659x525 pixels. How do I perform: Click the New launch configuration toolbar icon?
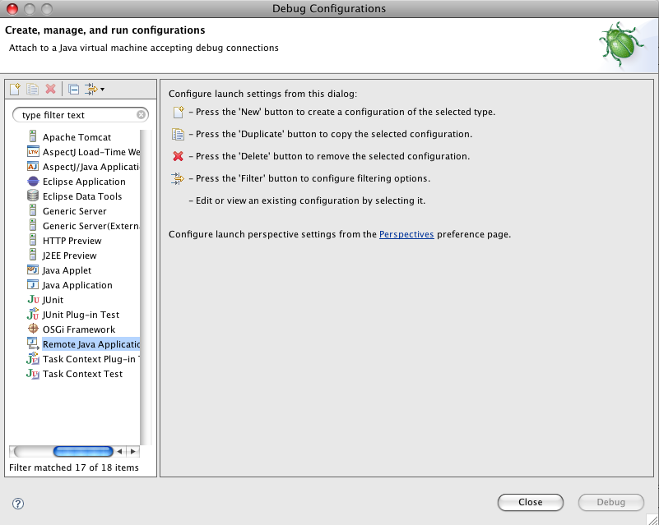tap(15, 89)
